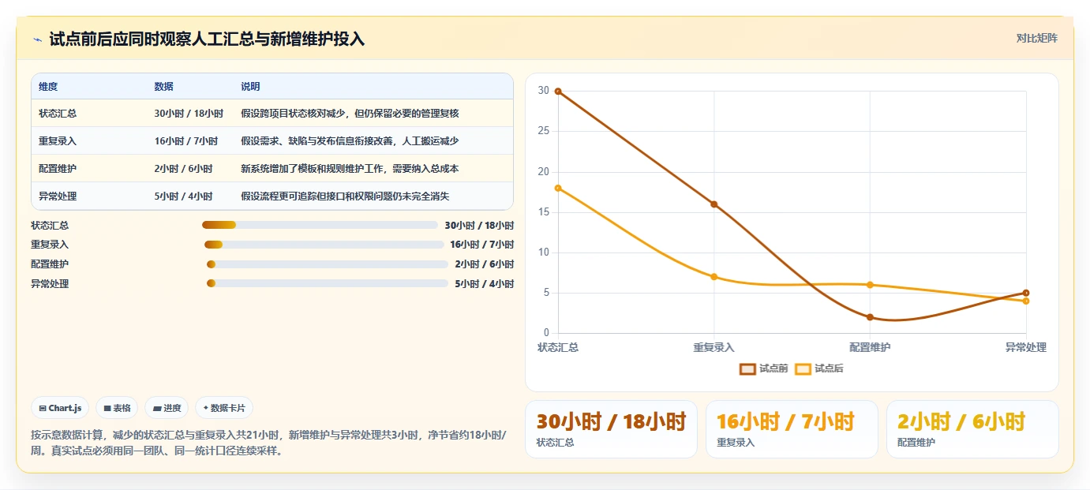Click the 状态汇总 progress bar
Screen dimensions: 1090x490
320,225
